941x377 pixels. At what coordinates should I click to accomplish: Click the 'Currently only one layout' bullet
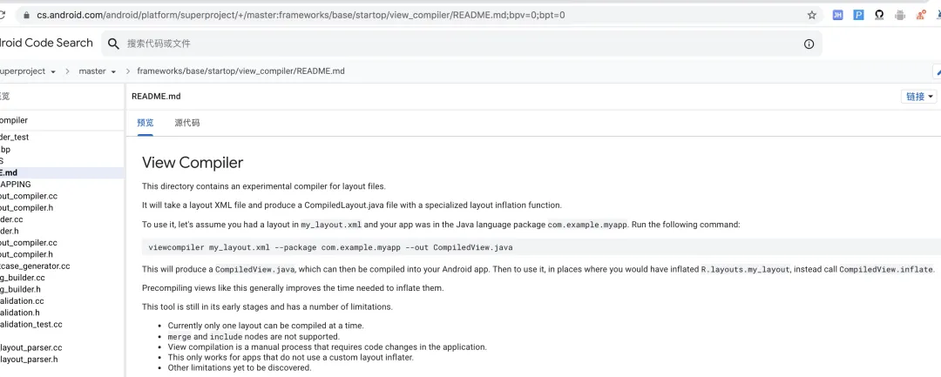[x=266, y=326]
